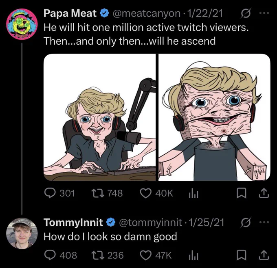Bookmark TommyInnit's reply
This screenshot has height=268, width=277.
coord(241,255)
